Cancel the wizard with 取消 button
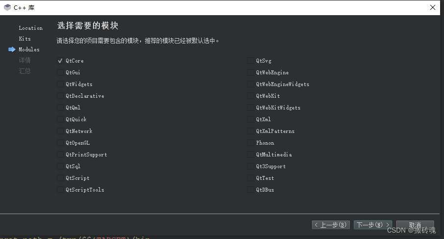This screenshot has height=239, width=444. pos(415,225)
